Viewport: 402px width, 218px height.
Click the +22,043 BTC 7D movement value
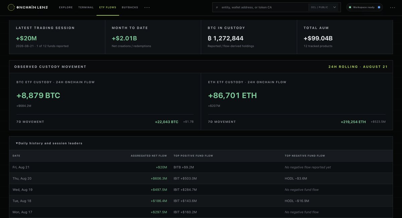pyautogui.click(x=166, y=122)
